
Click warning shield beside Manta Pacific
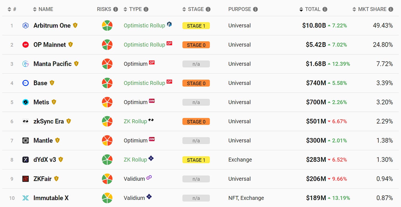(76, 64)
